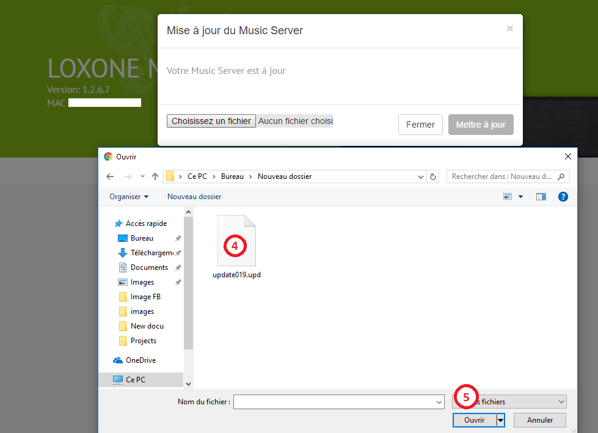This screenshot has height=433, width=598.
Task: Expand the address bar dropdown arrow
Action: coord(420,176)
